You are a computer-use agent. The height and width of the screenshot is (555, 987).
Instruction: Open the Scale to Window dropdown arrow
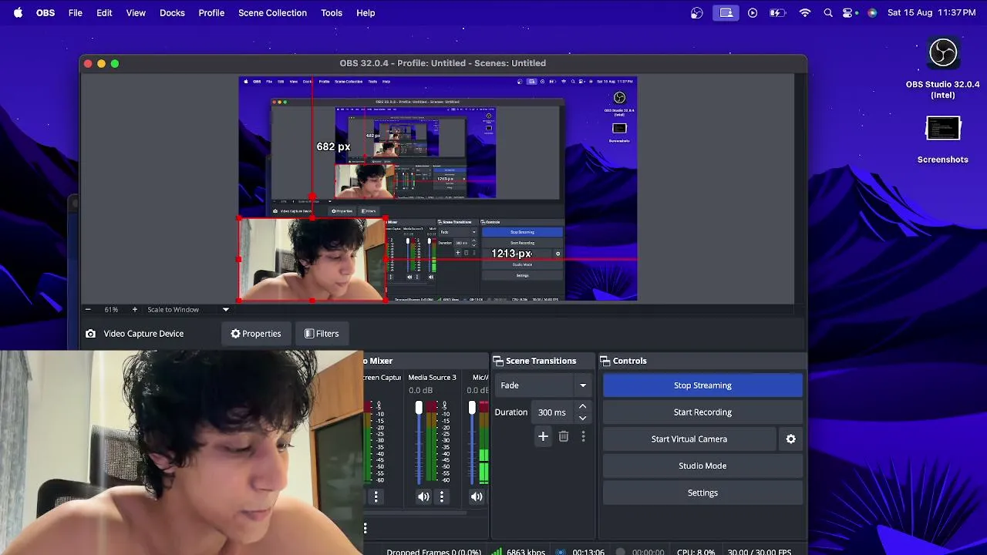(226, 309)
